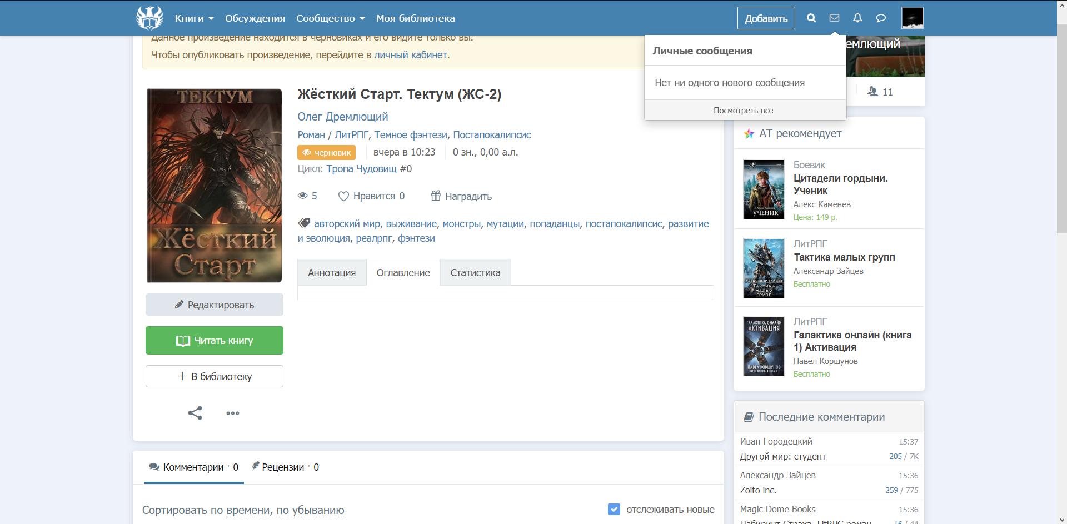Screen dimensions: 1067x524
Task: Expand the Книги dropdown menu
Action: click(194, 18)
